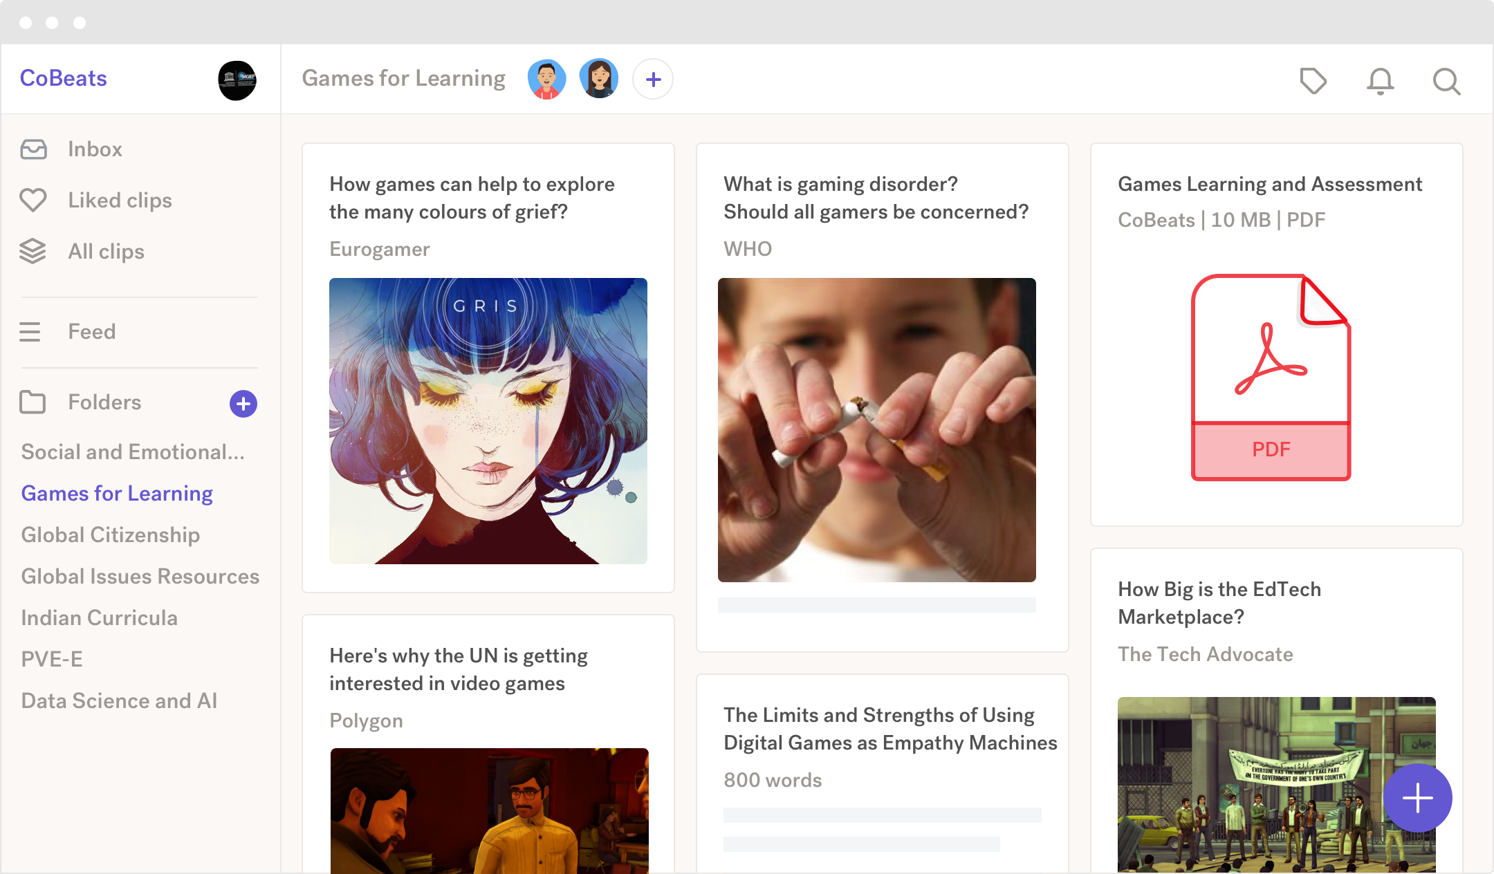Open the Data Science and AI folder
Screen dimensions: 1494x874
click(119, 701)
